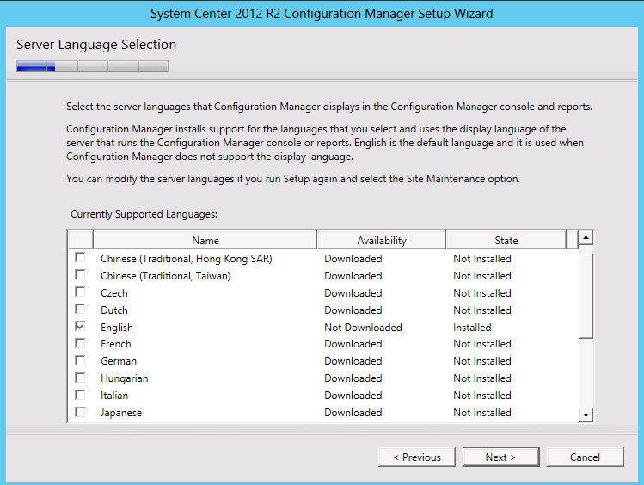Click the language list scrollbar thumb
This screenshot has height=485, width=644.
(x=586, y=296)
